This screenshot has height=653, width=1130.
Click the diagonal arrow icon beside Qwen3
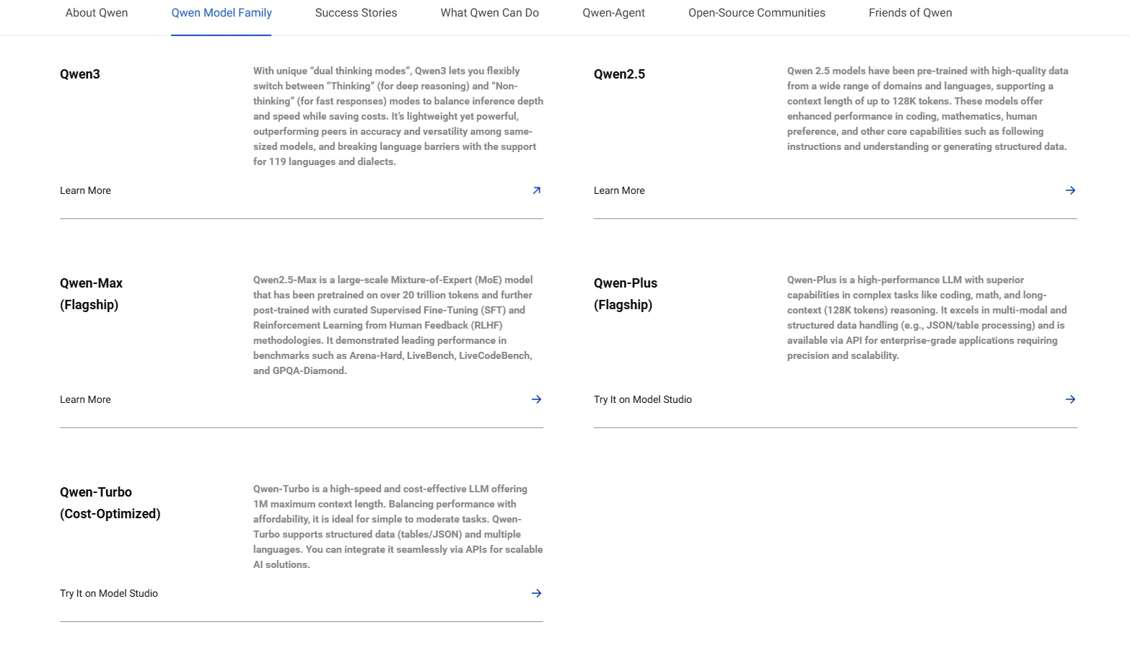536,190
